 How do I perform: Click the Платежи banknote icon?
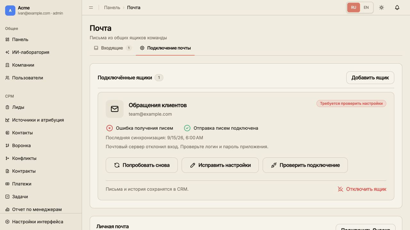tap(7, 184)
